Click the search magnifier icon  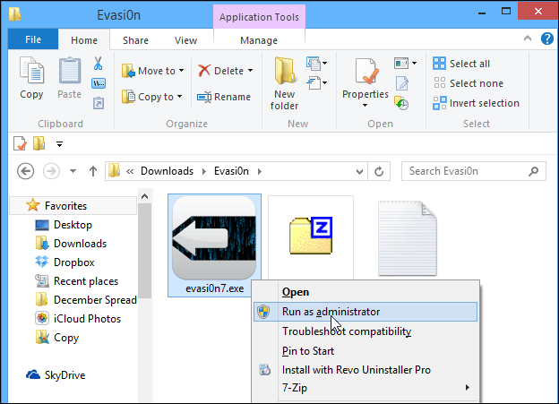(x=533, y=171)
